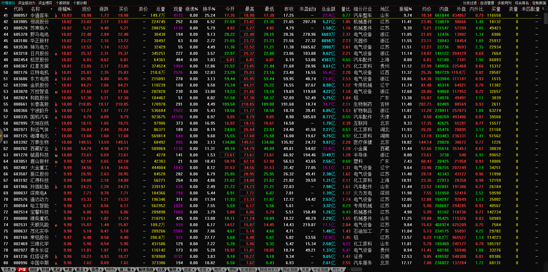The width and height of the screenshot is (548, 272).
Task: Switch to the 资金驱动力 tab
Action: [x=27, y=3]
